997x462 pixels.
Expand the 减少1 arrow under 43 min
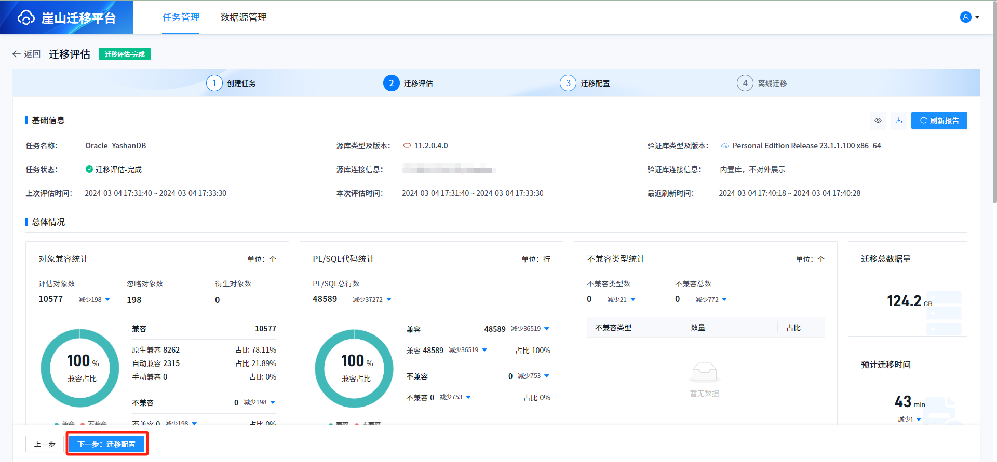point(919,419)
